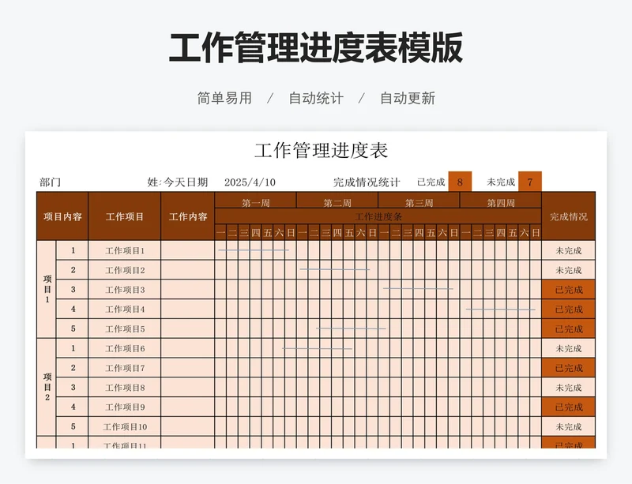The image size is (632, 484).
Task: Select the 已完成 count cell showing 8
Action: pos(460,182)
